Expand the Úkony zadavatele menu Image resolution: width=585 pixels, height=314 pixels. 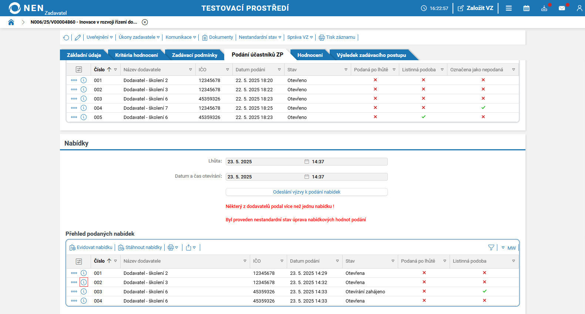tap(139, 37)
